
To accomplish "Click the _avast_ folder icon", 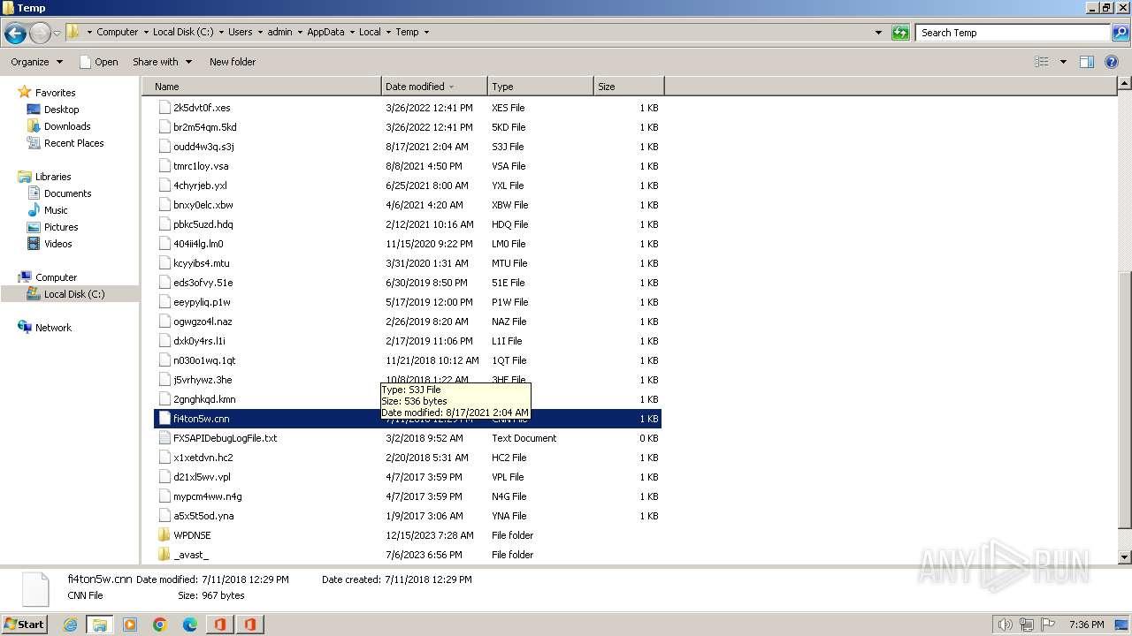I will click(164, 555).
